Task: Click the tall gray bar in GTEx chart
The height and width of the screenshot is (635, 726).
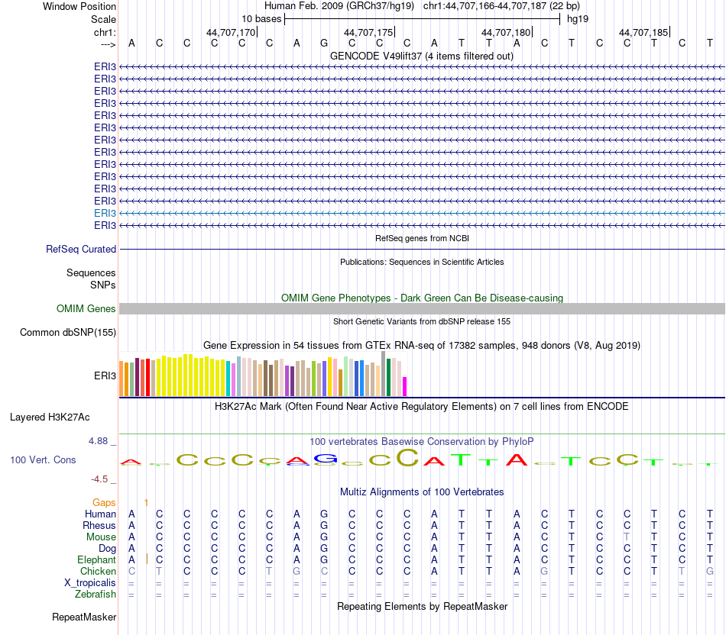Action: click(384, 374)
